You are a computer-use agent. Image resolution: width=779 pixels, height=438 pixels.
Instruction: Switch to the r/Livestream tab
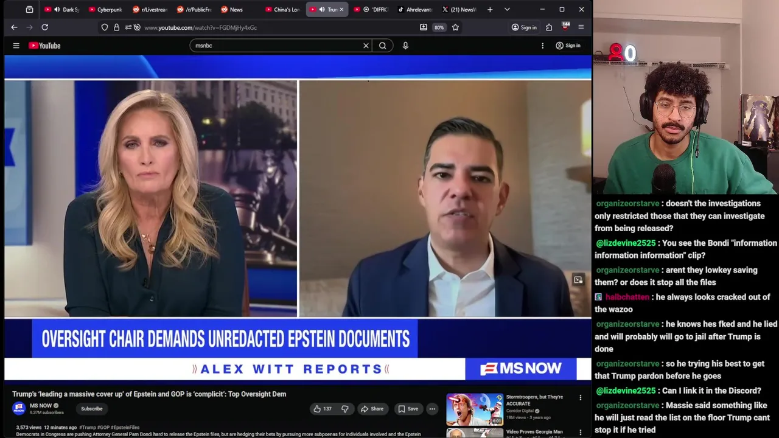(x=150, y=10)
